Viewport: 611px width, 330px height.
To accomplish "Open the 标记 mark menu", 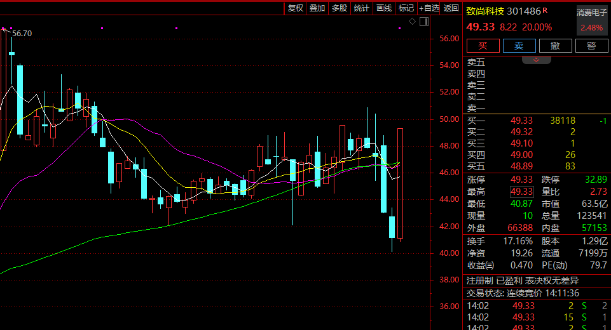I will 406,8.
